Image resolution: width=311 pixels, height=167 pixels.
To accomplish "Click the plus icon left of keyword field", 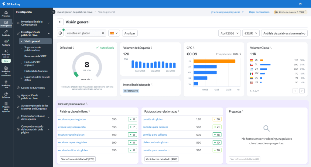I will pyautogui.click(x=60, y=33).
